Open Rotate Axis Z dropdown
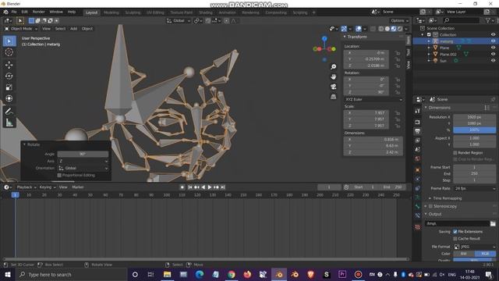Image resolution: width=499 pixels, height=281 pixels. (x=83, y=162)
